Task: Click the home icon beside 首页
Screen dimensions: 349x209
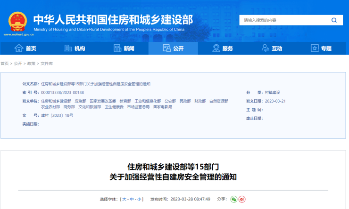Action: pos(19,48)
